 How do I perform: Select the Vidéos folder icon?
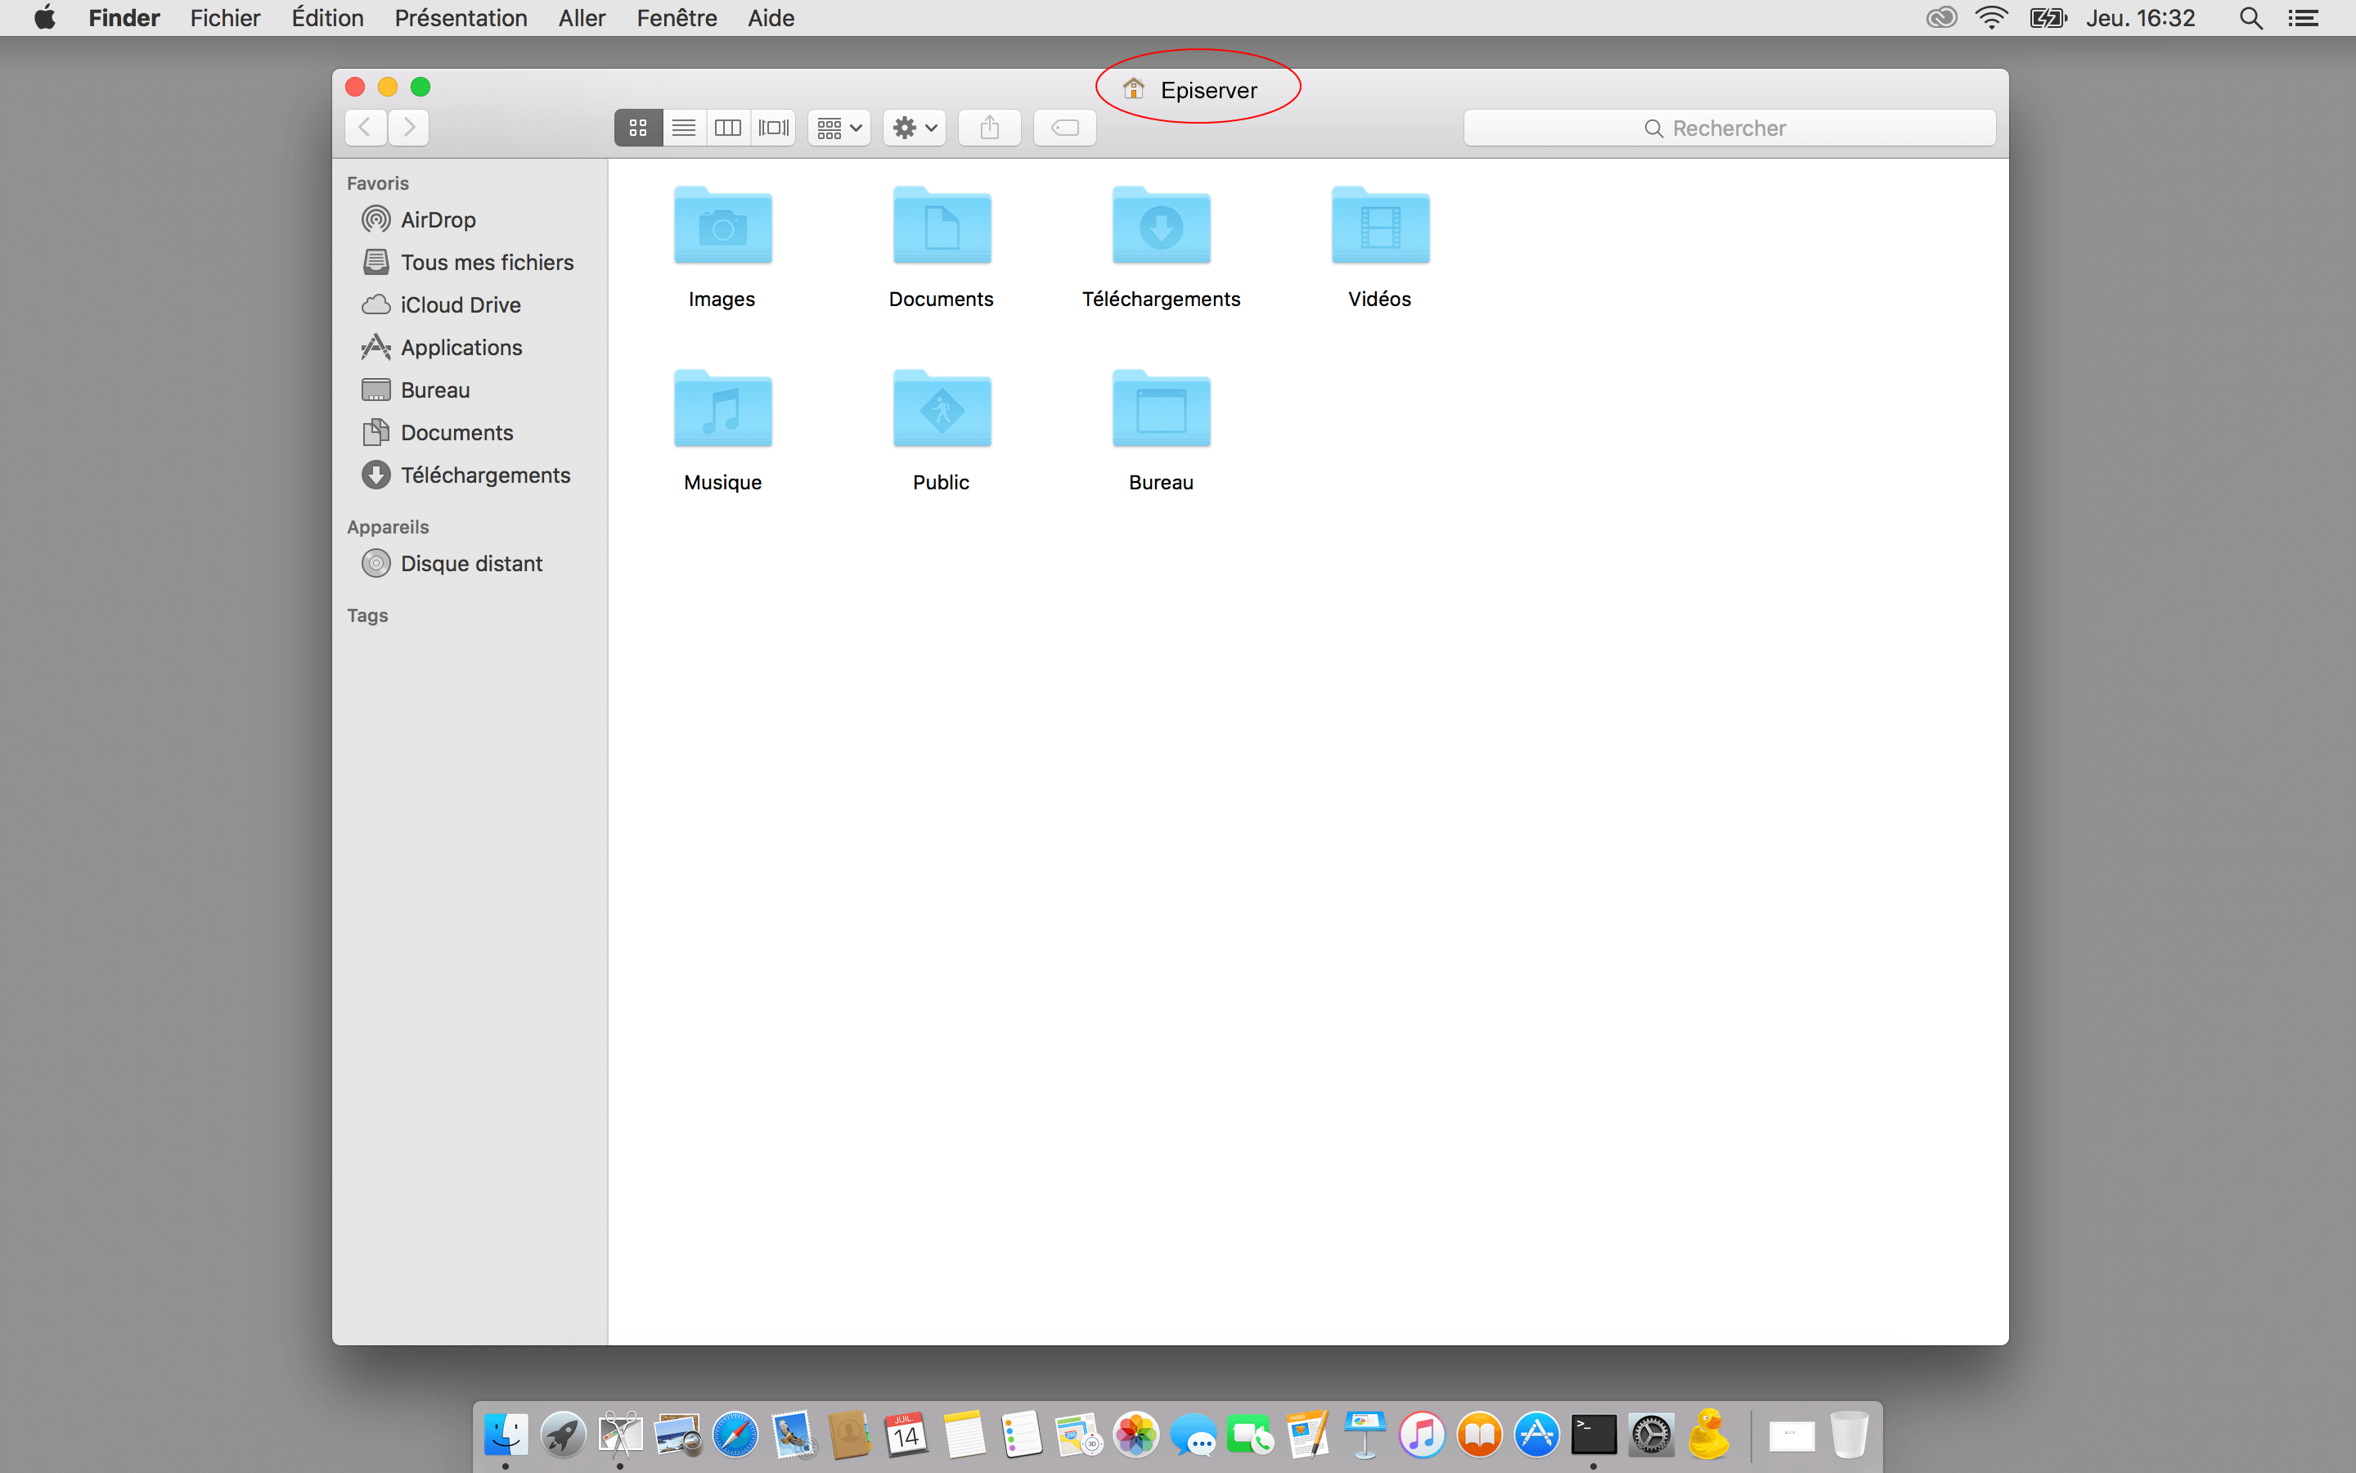1379,226
